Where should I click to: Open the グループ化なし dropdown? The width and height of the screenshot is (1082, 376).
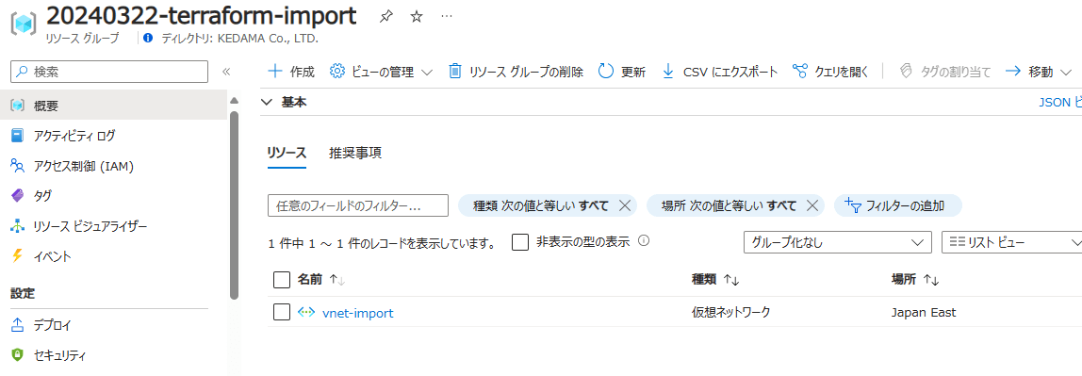click(x=838, y=242)
